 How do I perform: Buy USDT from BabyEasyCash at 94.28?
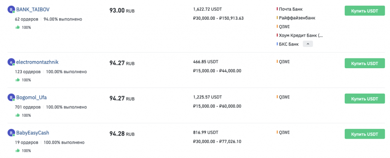pos(364,134)
